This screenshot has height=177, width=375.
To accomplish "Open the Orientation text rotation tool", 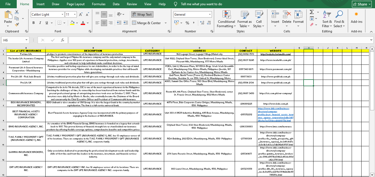I will (x=119, y=14).
